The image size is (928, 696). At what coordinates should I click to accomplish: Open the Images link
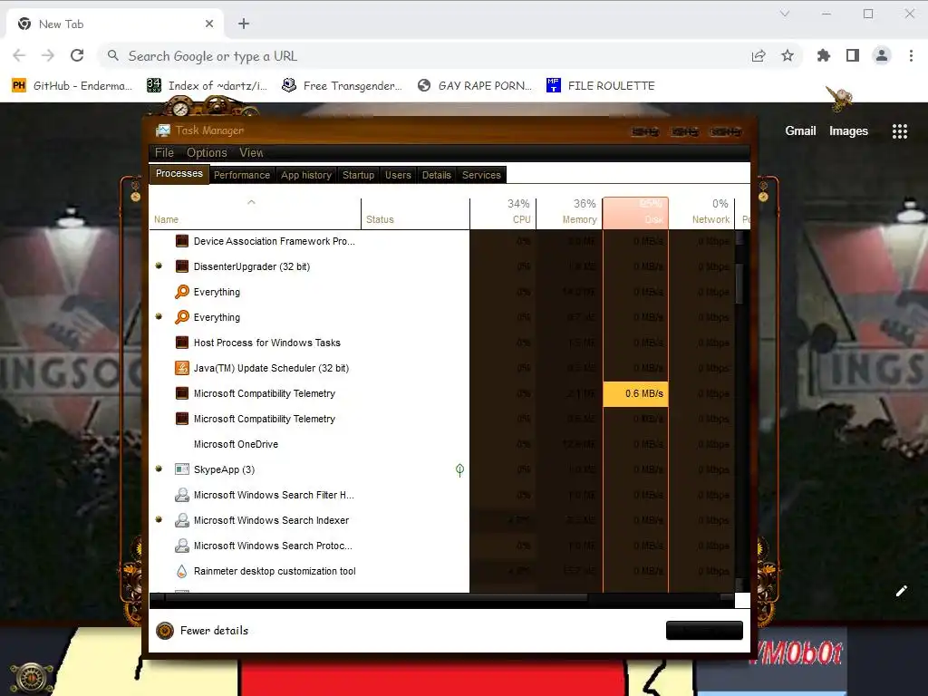pyautogui.click(x=848, y=131)
